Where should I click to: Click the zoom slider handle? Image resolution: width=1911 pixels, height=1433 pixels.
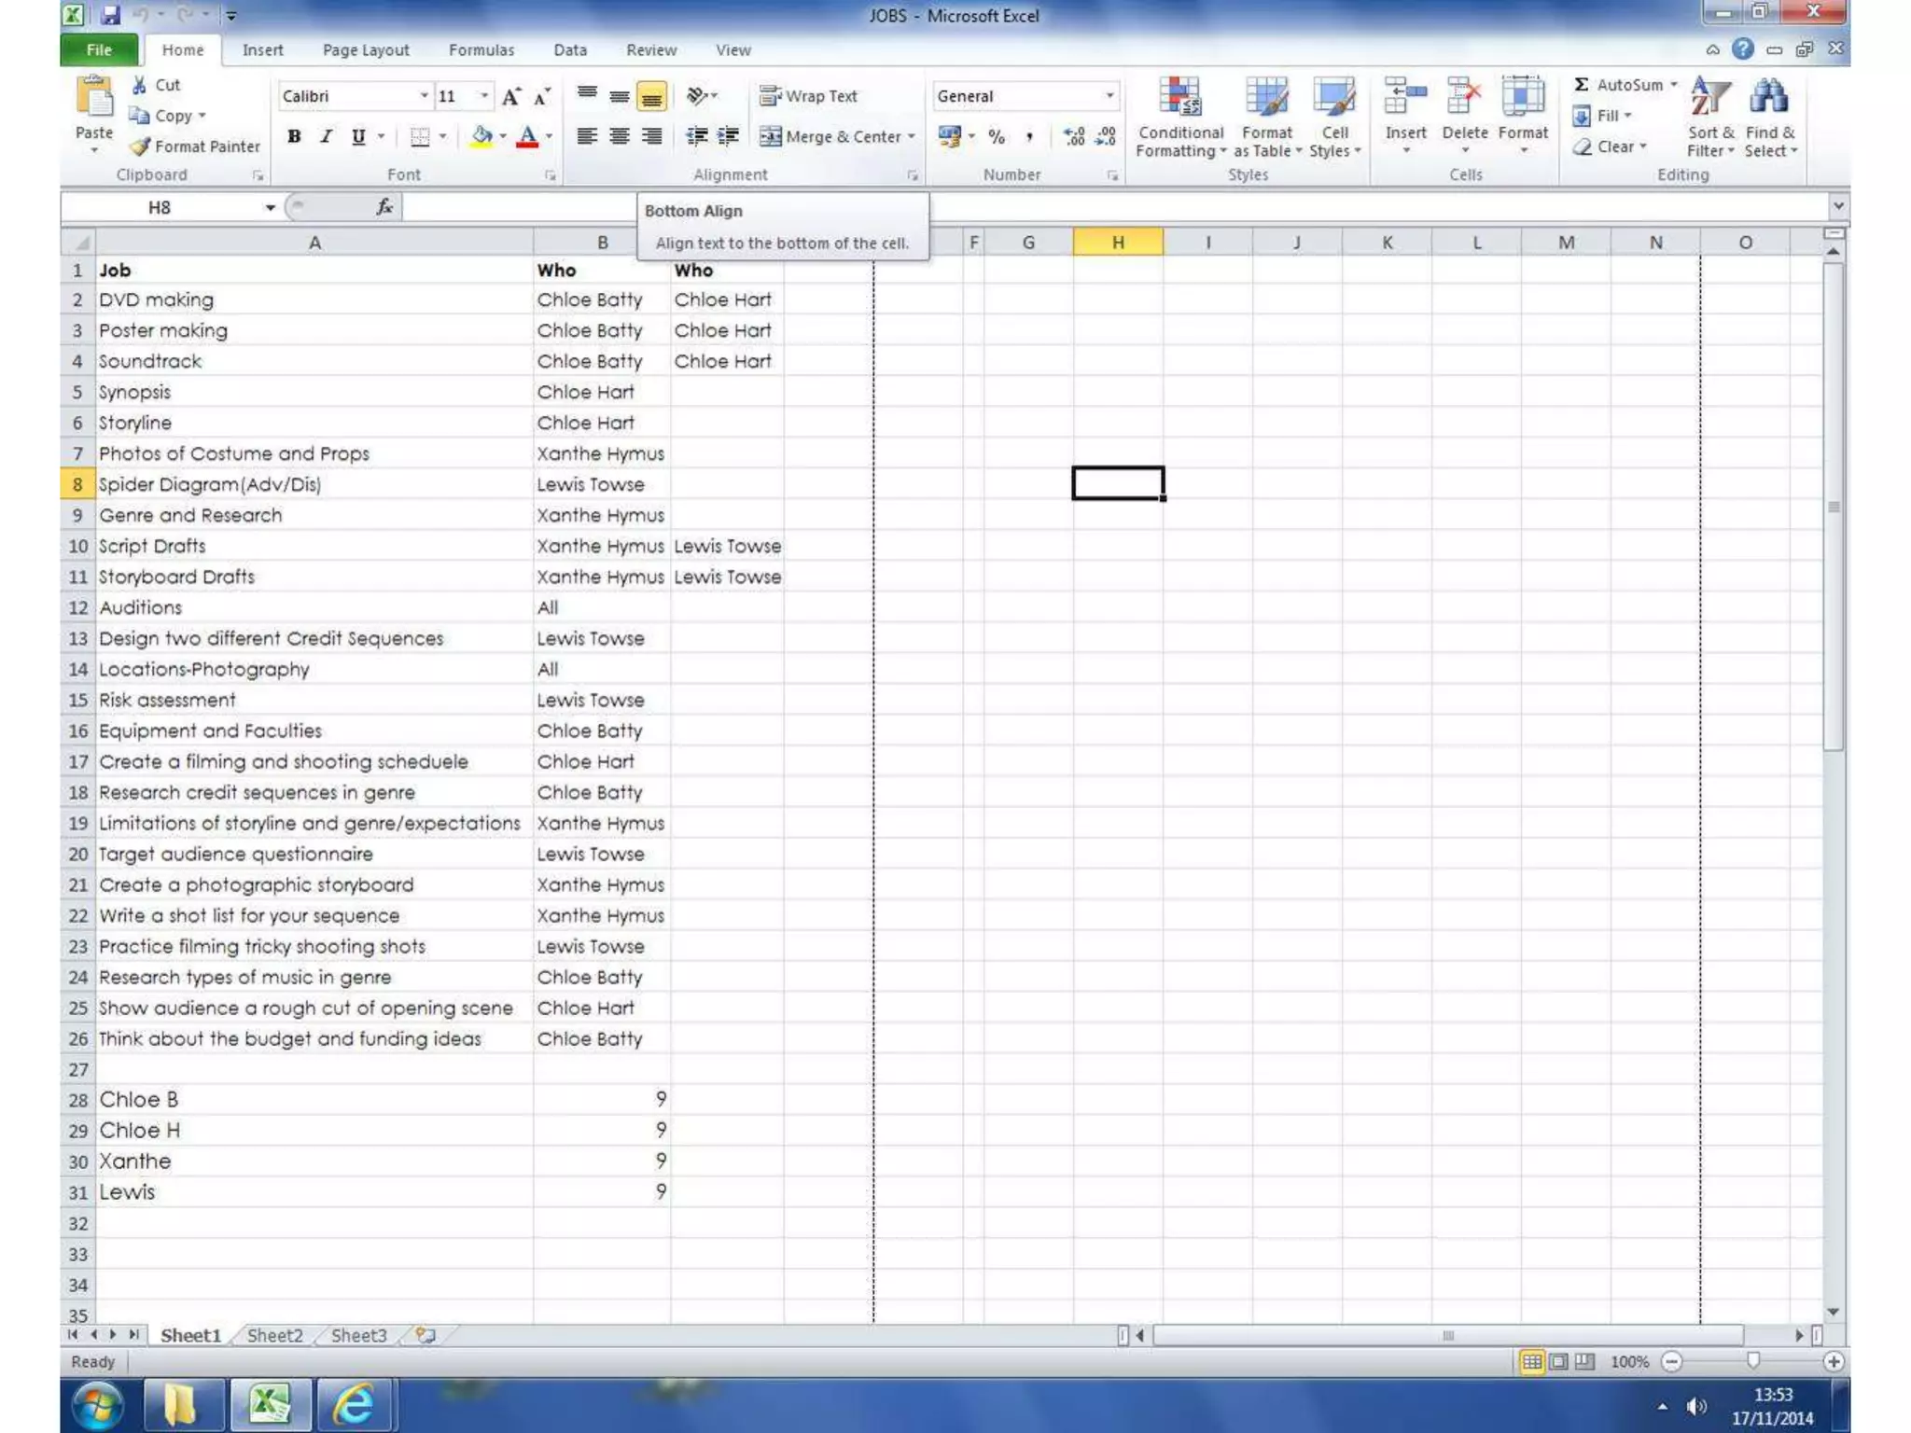pyautogui.click(x=1752, y=1361)
